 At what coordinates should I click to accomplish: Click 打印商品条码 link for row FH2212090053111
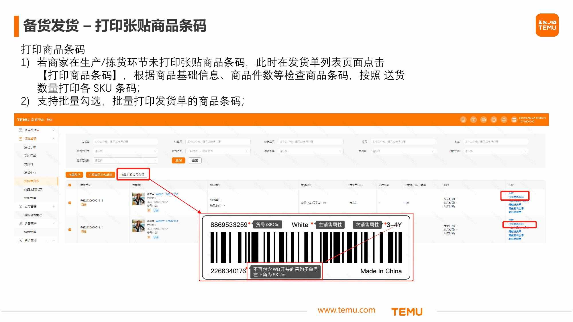(x=516, y=224)
